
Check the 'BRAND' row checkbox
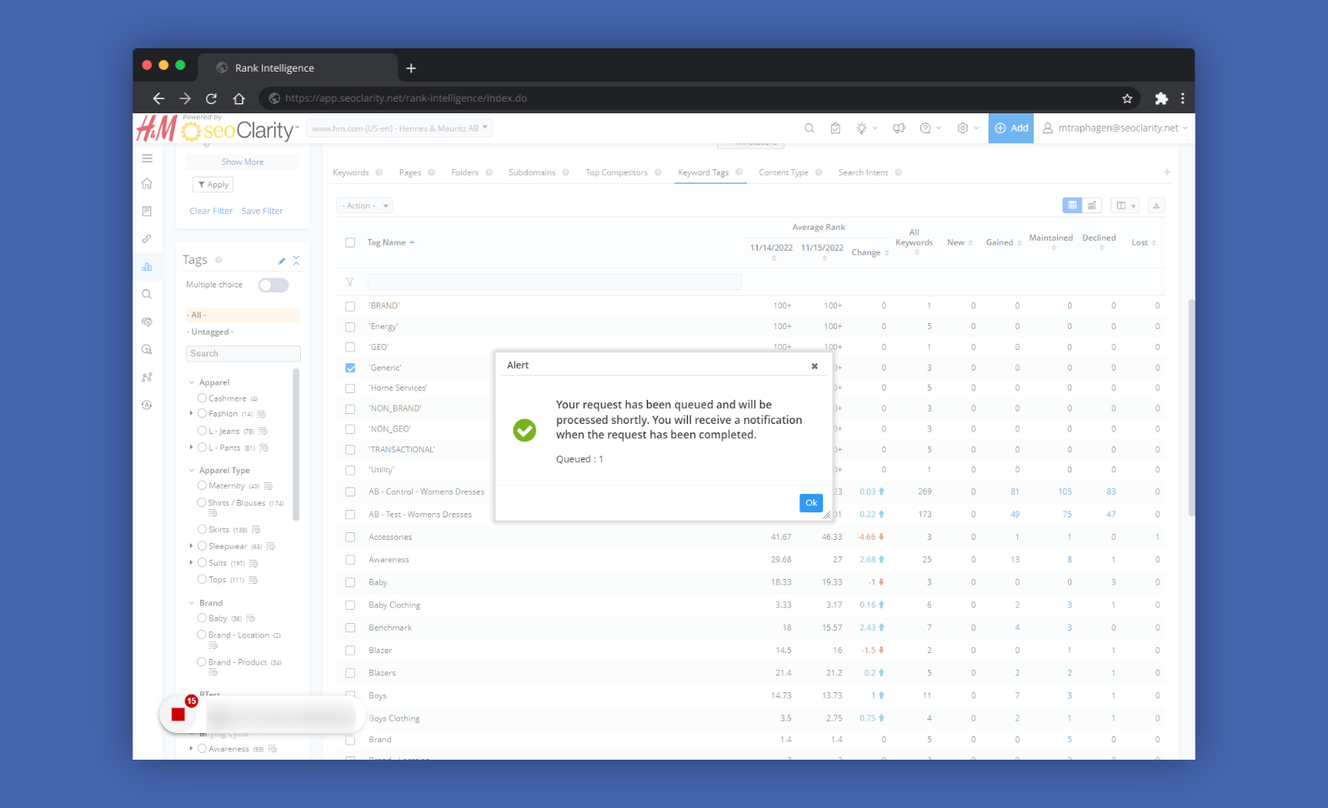pyautogui.click(x=350, y=307)
